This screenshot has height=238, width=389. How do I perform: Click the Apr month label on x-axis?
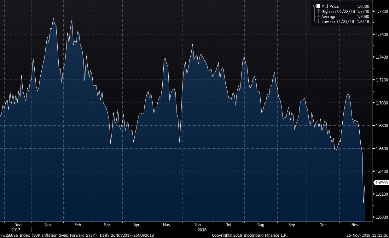(x=136, y=225)
